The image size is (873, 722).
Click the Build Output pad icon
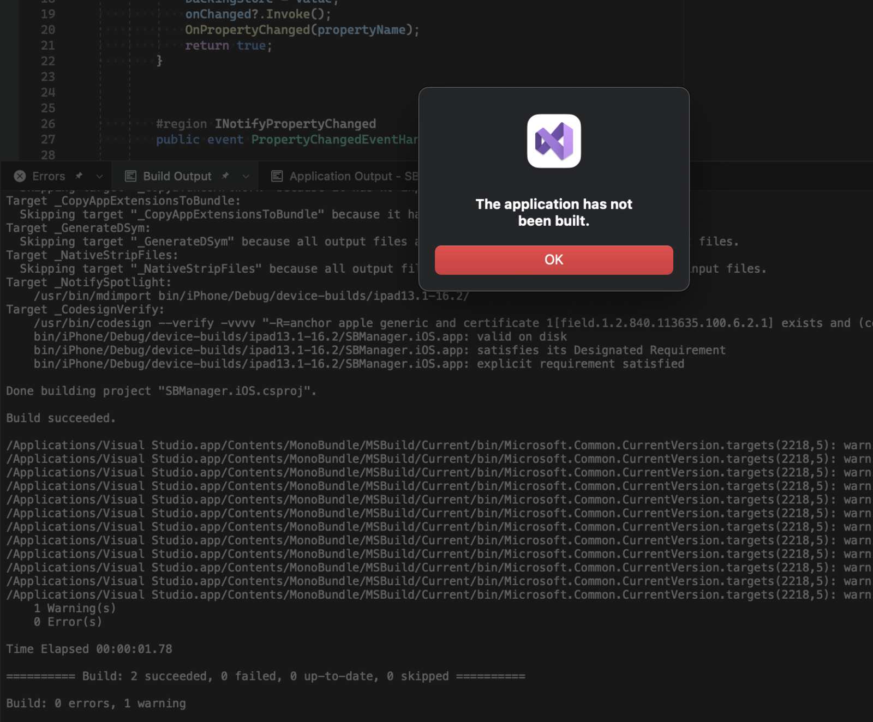pyautogui.click(x=130, y=176)
